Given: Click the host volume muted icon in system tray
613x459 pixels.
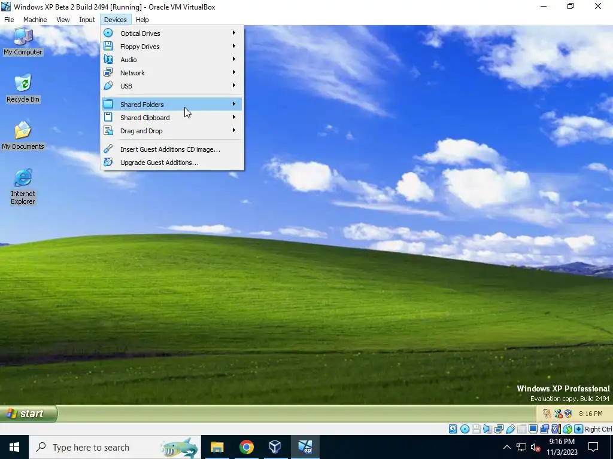Looking at the screenshot, I should point(536,447).
